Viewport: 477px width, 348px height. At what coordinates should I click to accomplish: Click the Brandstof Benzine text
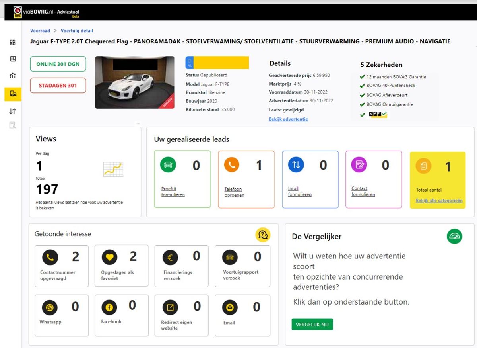point(206,93)
